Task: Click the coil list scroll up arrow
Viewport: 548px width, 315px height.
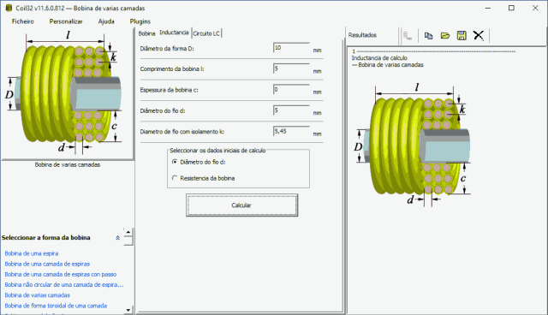Action: coord(128,232)
